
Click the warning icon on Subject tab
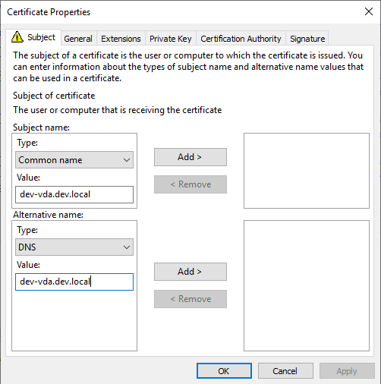coord(17,37)
